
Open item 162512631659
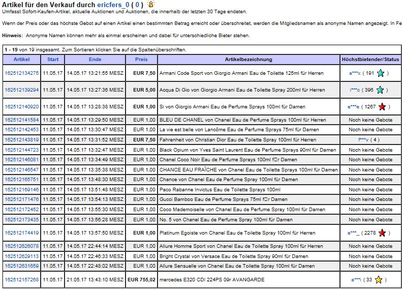pyautogui.click(x=22, y=266)
